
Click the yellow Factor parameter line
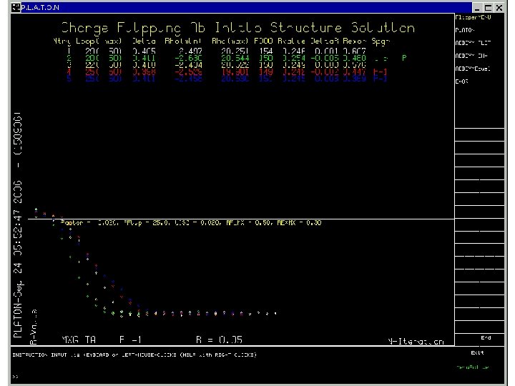point(191,223)
